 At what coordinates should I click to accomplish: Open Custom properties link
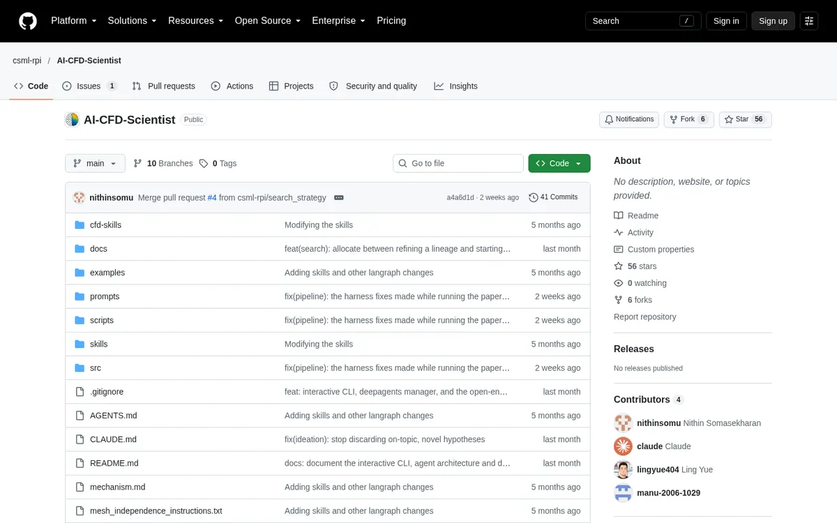654,249
